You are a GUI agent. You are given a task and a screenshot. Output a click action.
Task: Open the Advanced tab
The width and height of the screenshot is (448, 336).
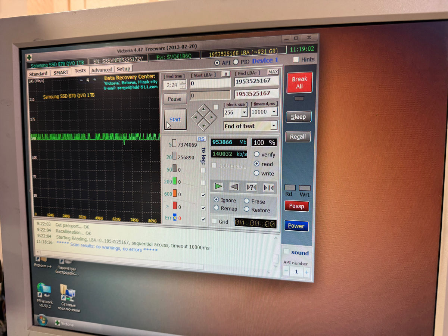coord(102,70)
